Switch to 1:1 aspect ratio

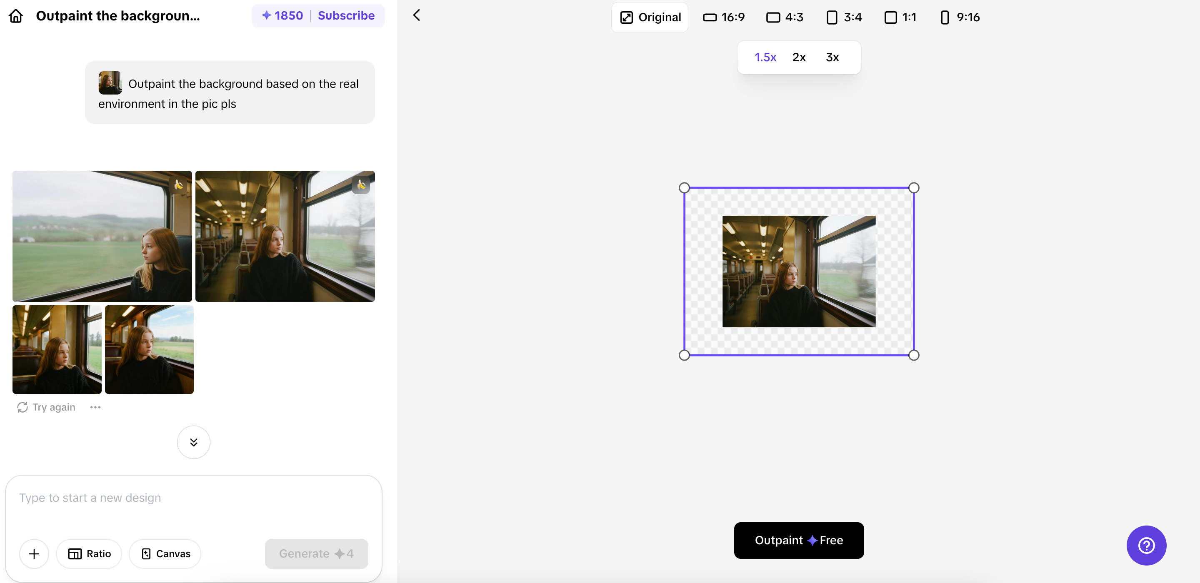[900, 17]
